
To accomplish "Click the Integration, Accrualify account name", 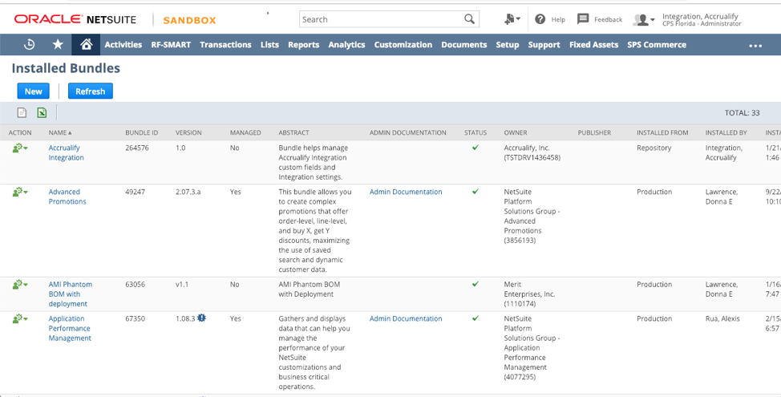I will [700, 16].
